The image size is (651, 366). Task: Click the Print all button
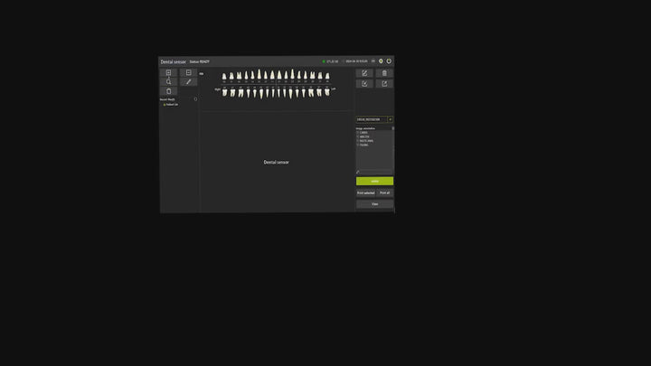pos(385,192)
